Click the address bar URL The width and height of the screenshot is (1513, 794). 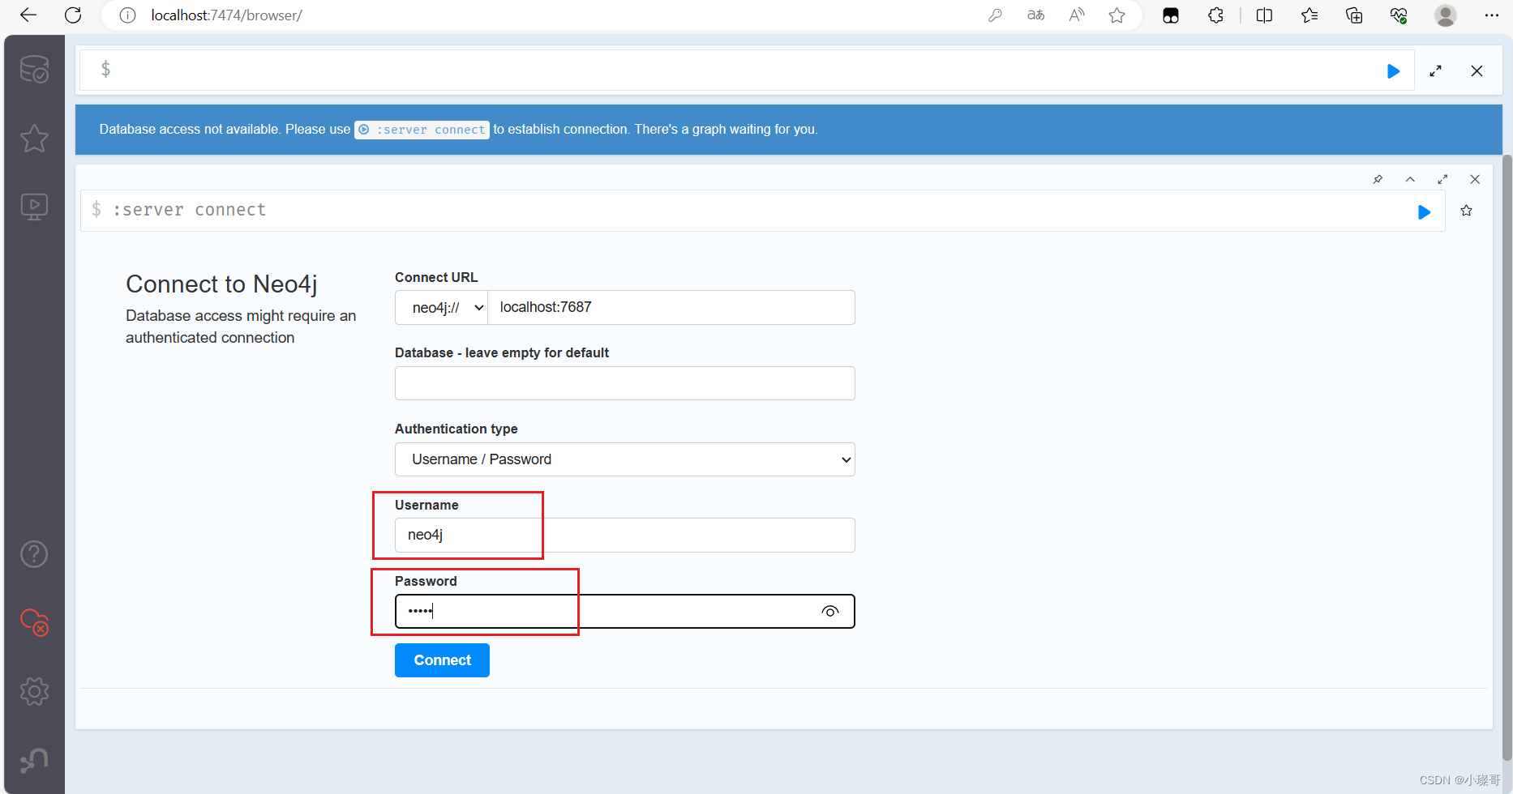[226, 15]
